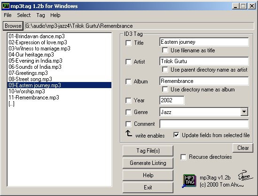Select 07-Greetings.mp3

tap(59, 73)
